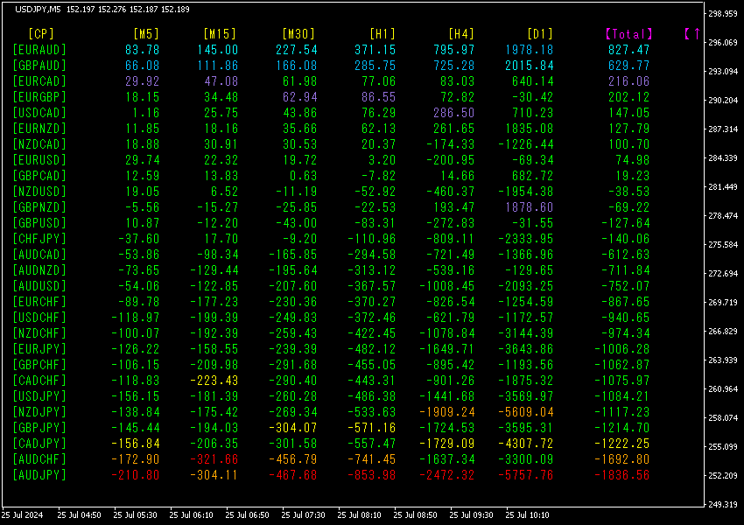This screenshot has width=744, height=525.
Task: Select the [EURJPY] pair label
Action: 39,349
